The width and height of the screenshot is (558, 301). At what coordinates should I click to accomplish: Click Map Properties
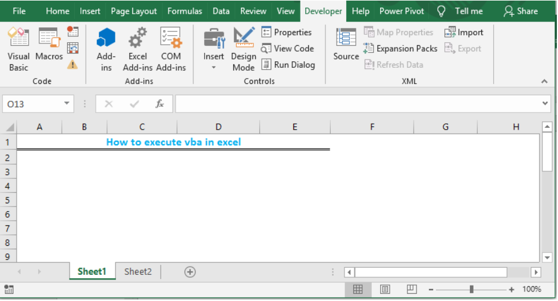398,32
